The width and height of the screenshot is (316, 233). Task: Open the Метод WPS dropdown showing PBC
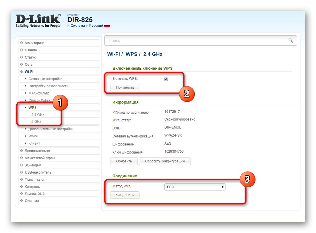[194, 187]
